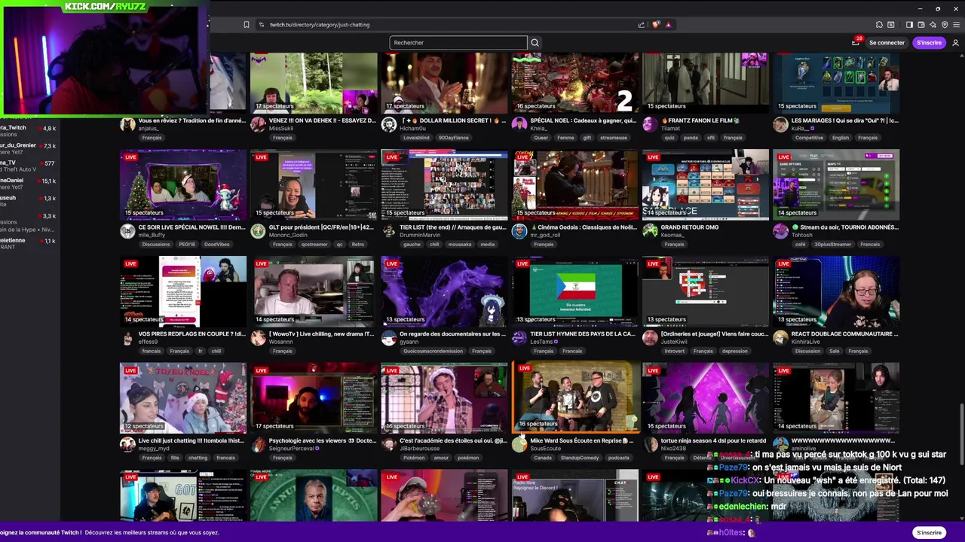Image resolution: width=965 pixels, height=542 pixels.
Task: Click the HichamGu channel avatar
Action: coord(388,124)
